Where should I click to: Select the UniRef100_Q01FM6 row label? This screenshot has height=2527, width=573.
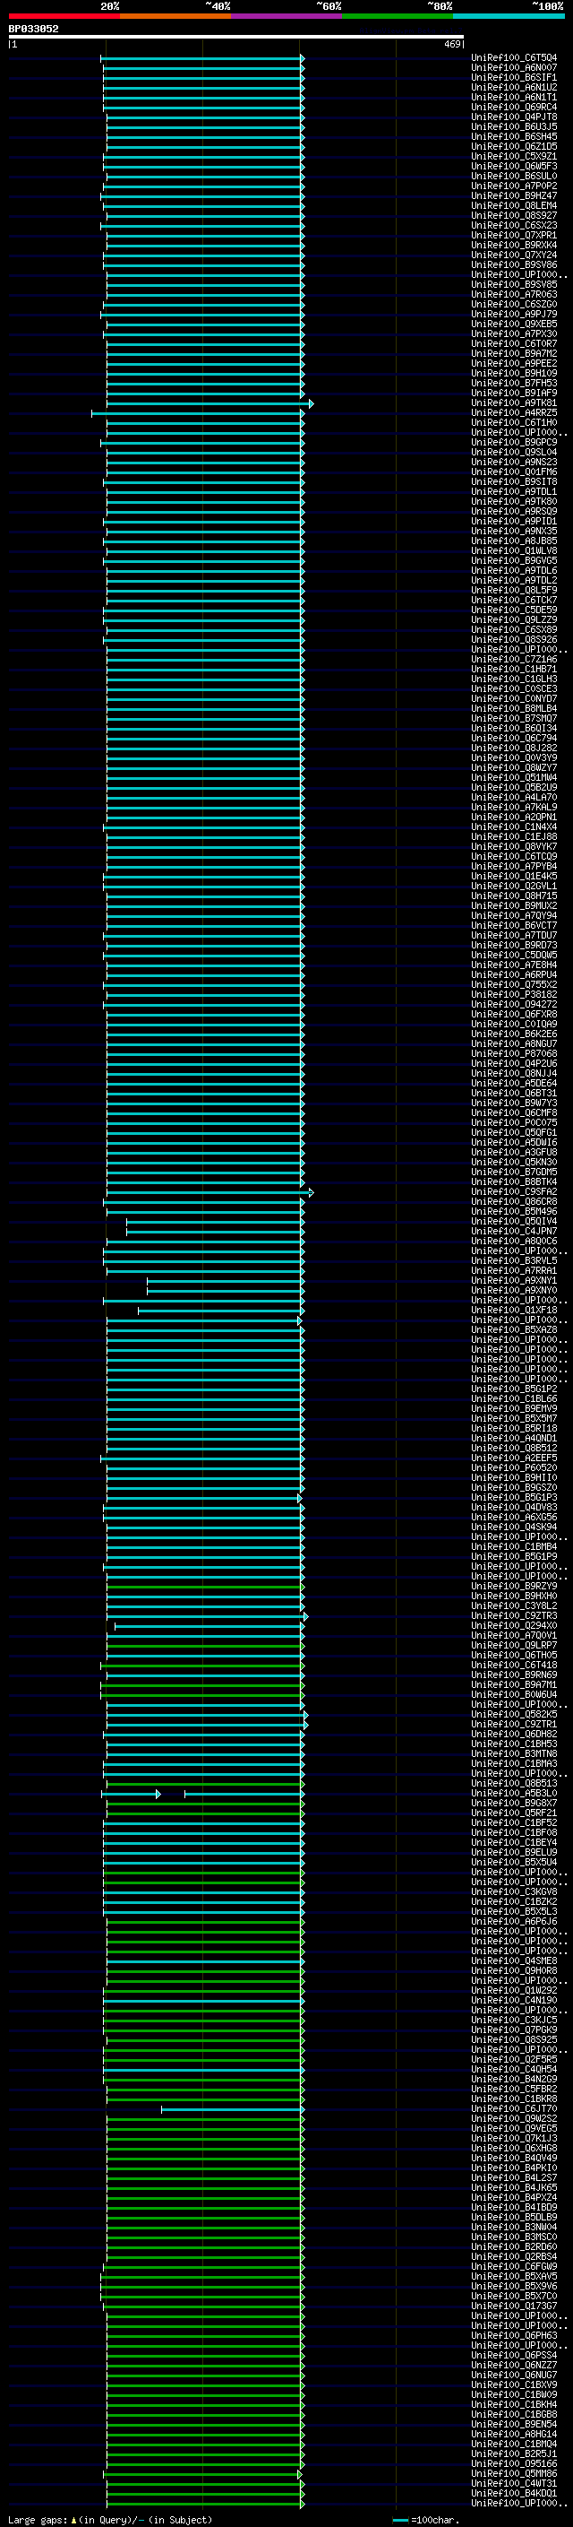pos(514,472)
